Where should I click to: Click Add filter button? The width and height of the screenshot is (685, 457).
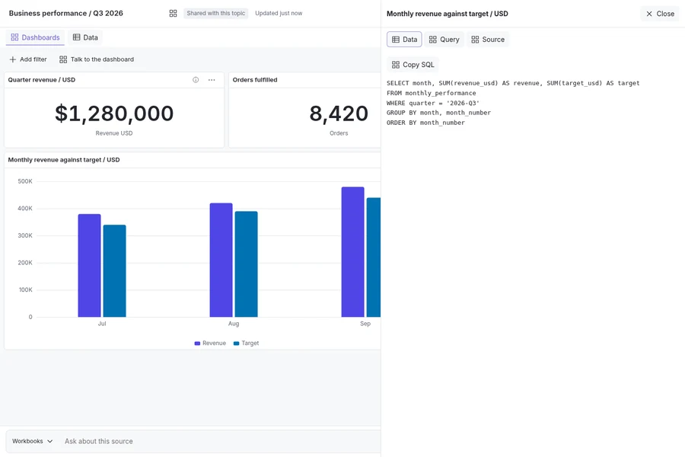pos(28,59)
